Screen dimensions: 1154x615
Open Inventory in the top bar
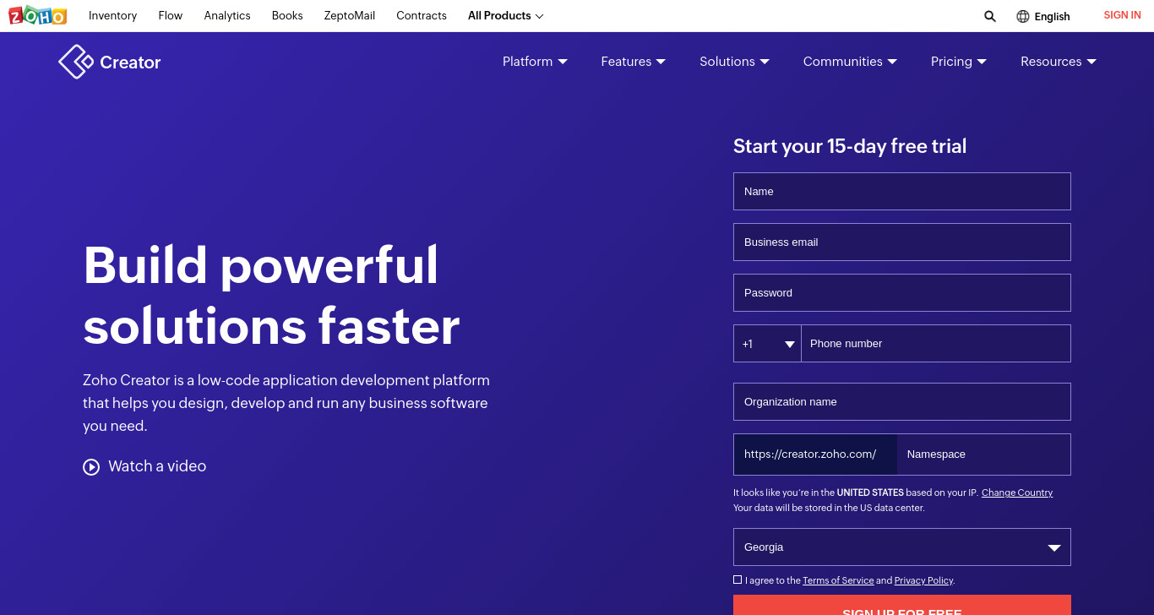[112, 16]
